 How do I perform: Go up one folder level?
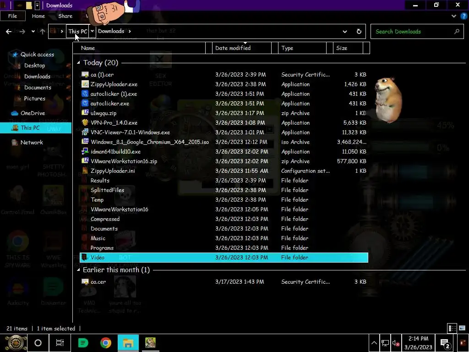click(x=43, y=32)
